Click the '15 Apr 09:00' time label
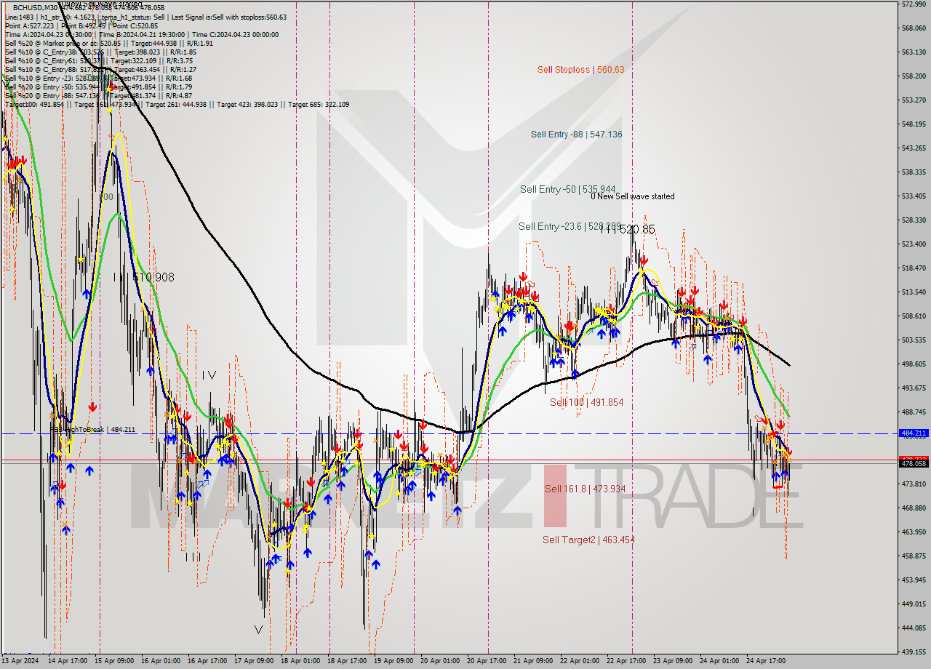The height and width of the screenshot is (669, 931). (x=115, y=662)
